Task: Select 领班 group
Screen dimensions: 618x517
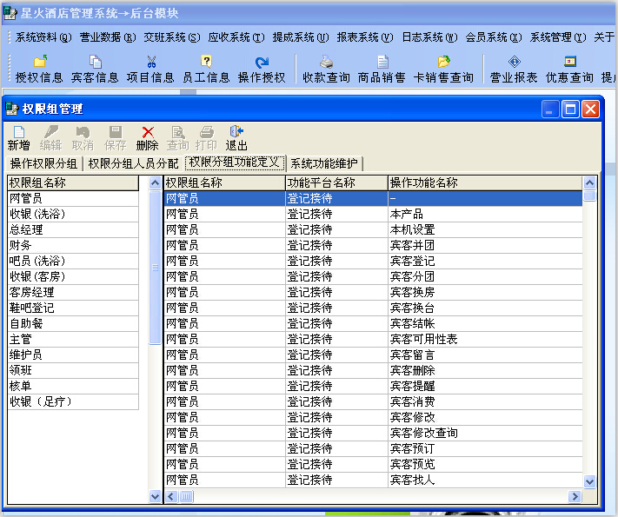Action: click(x=73, y=370)
